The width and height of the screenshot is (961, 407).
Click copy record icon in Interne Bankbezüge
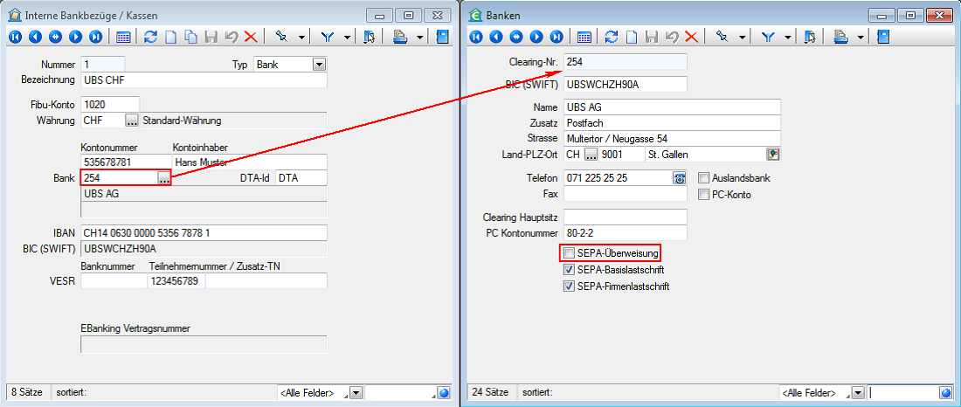point(190,37)
